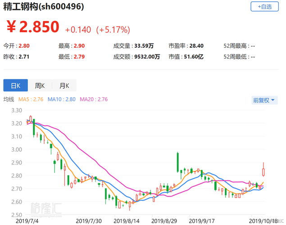Image resolution: width=286 pixels, height=225 pixels.
Task: Switch to the 月K monthly chart tab
Action: (64, 85)
